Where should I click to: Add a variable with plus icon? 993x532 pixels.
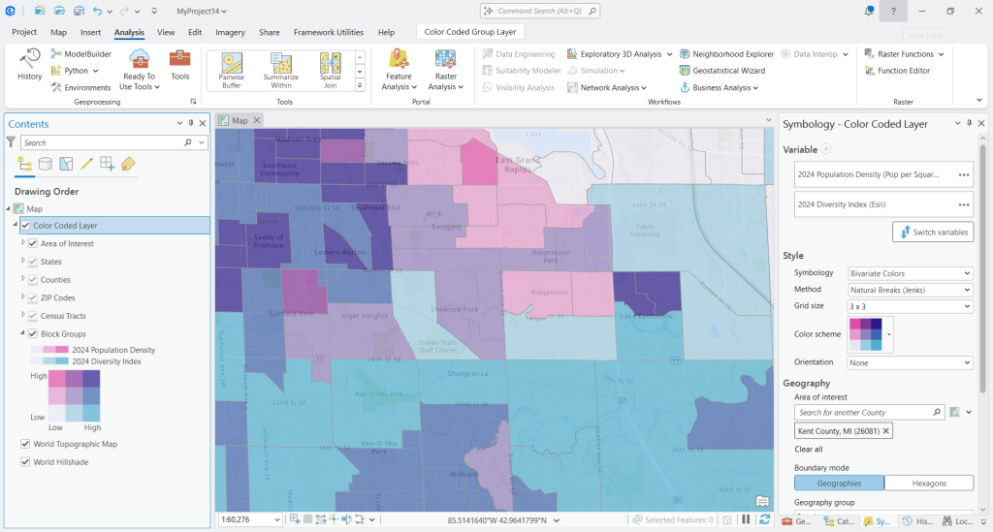[x=826, y=149]
